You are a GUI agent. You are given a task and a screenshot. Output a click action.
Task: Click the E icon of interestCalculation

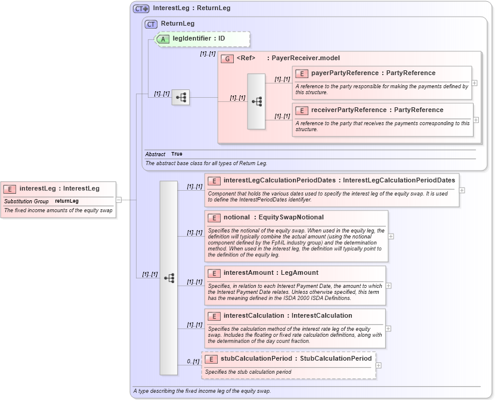(214, 316)
